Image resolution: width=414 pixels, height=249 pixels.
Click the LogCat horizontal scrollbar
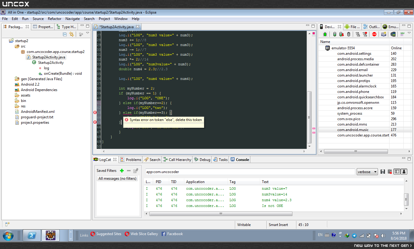(x=221, y=214)
